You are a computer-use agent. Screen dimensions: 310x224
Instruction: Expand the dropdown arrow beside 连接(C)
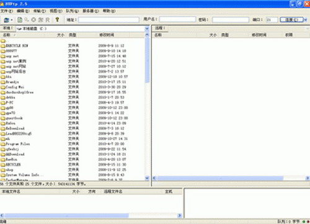(x=306, y=20)
